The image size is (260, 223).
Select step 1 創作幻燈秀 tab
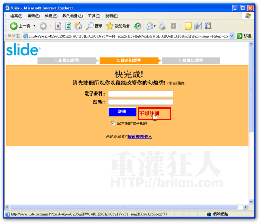[x=67, y=60]
